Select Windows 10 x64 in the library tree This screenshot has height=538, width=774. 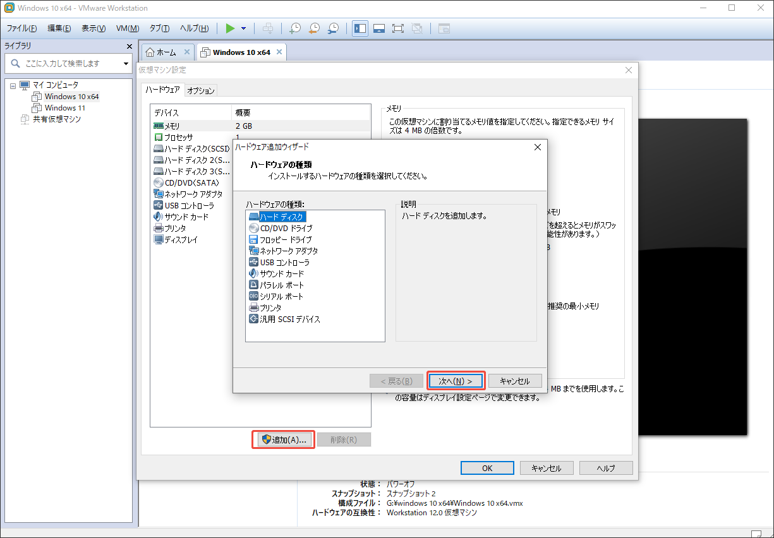tap(71, 97)
